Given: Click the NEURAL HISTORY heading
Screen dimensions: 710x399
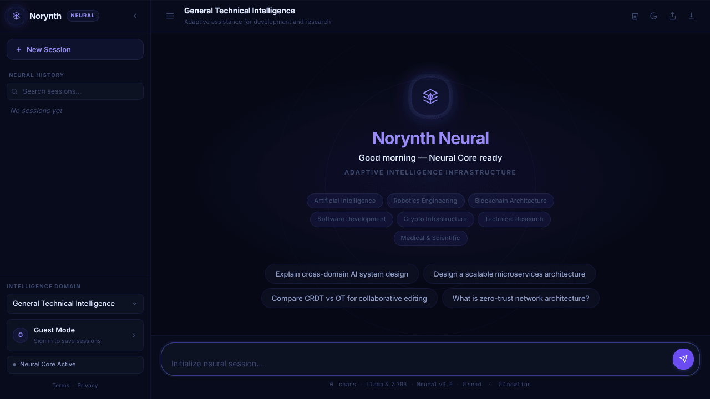Looking at the screenshot, I should (37, 75).
